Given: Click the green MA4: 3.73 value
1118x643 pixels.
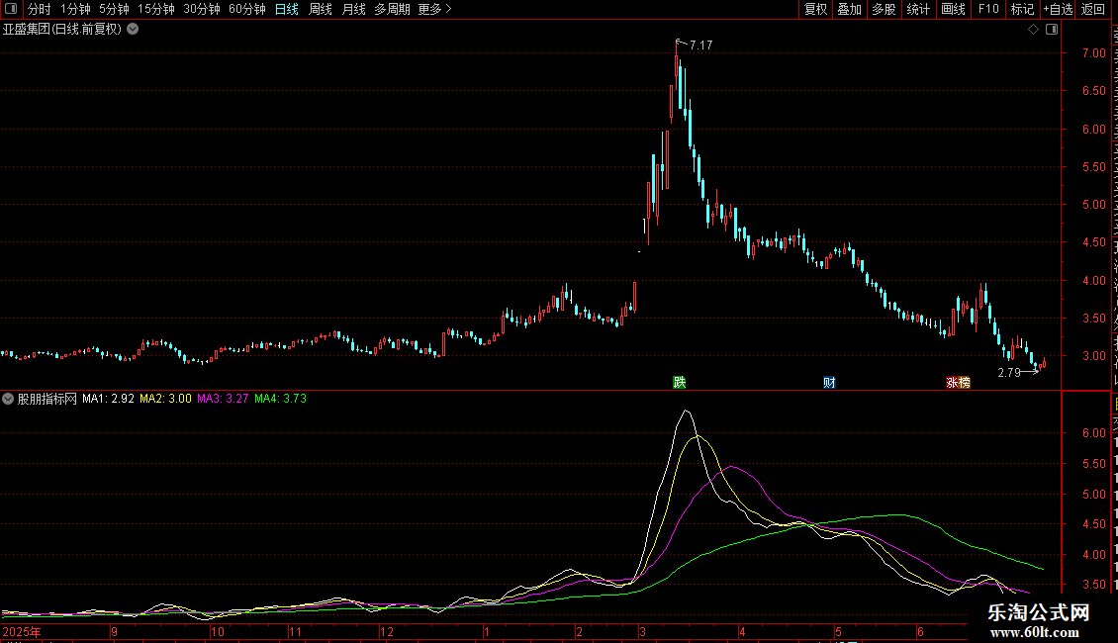Looking at the screenshot, I should point(280,399).
